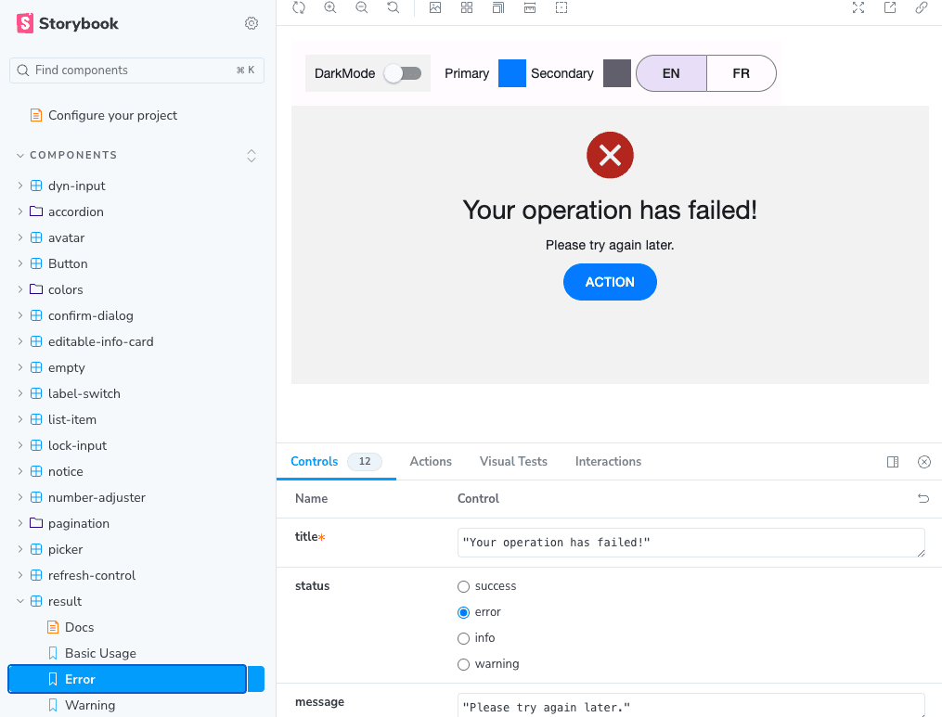Open the Visual Tests tab
Image resolution: width=942 pixels, height=717 pixels.
(x=513, y=461)
